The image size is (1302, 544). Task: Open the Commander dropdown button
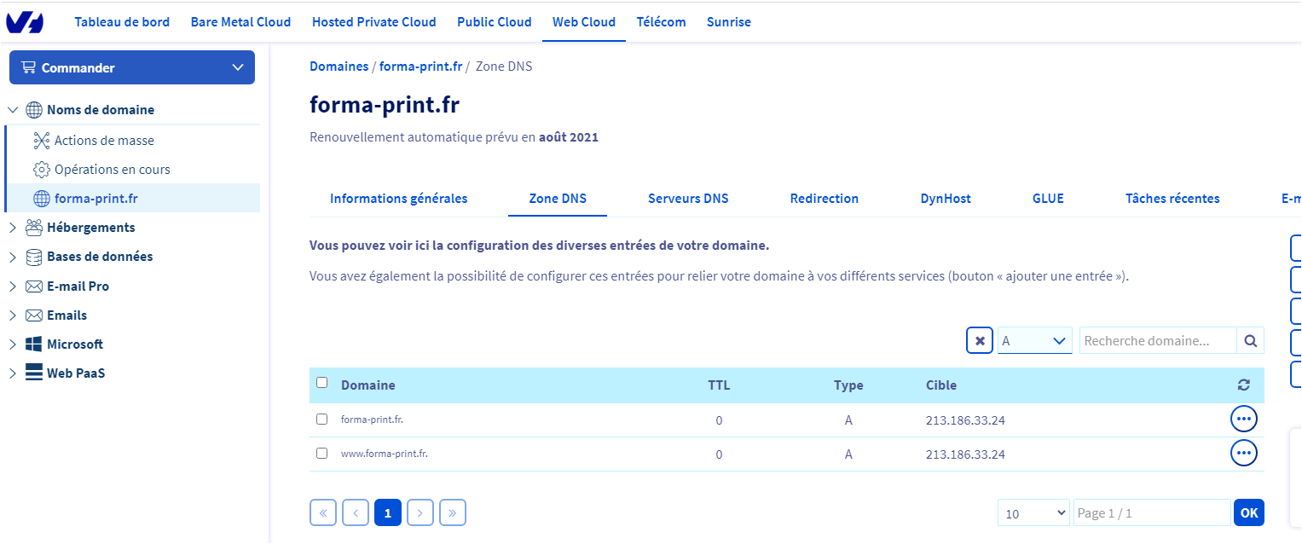[132, 67]
